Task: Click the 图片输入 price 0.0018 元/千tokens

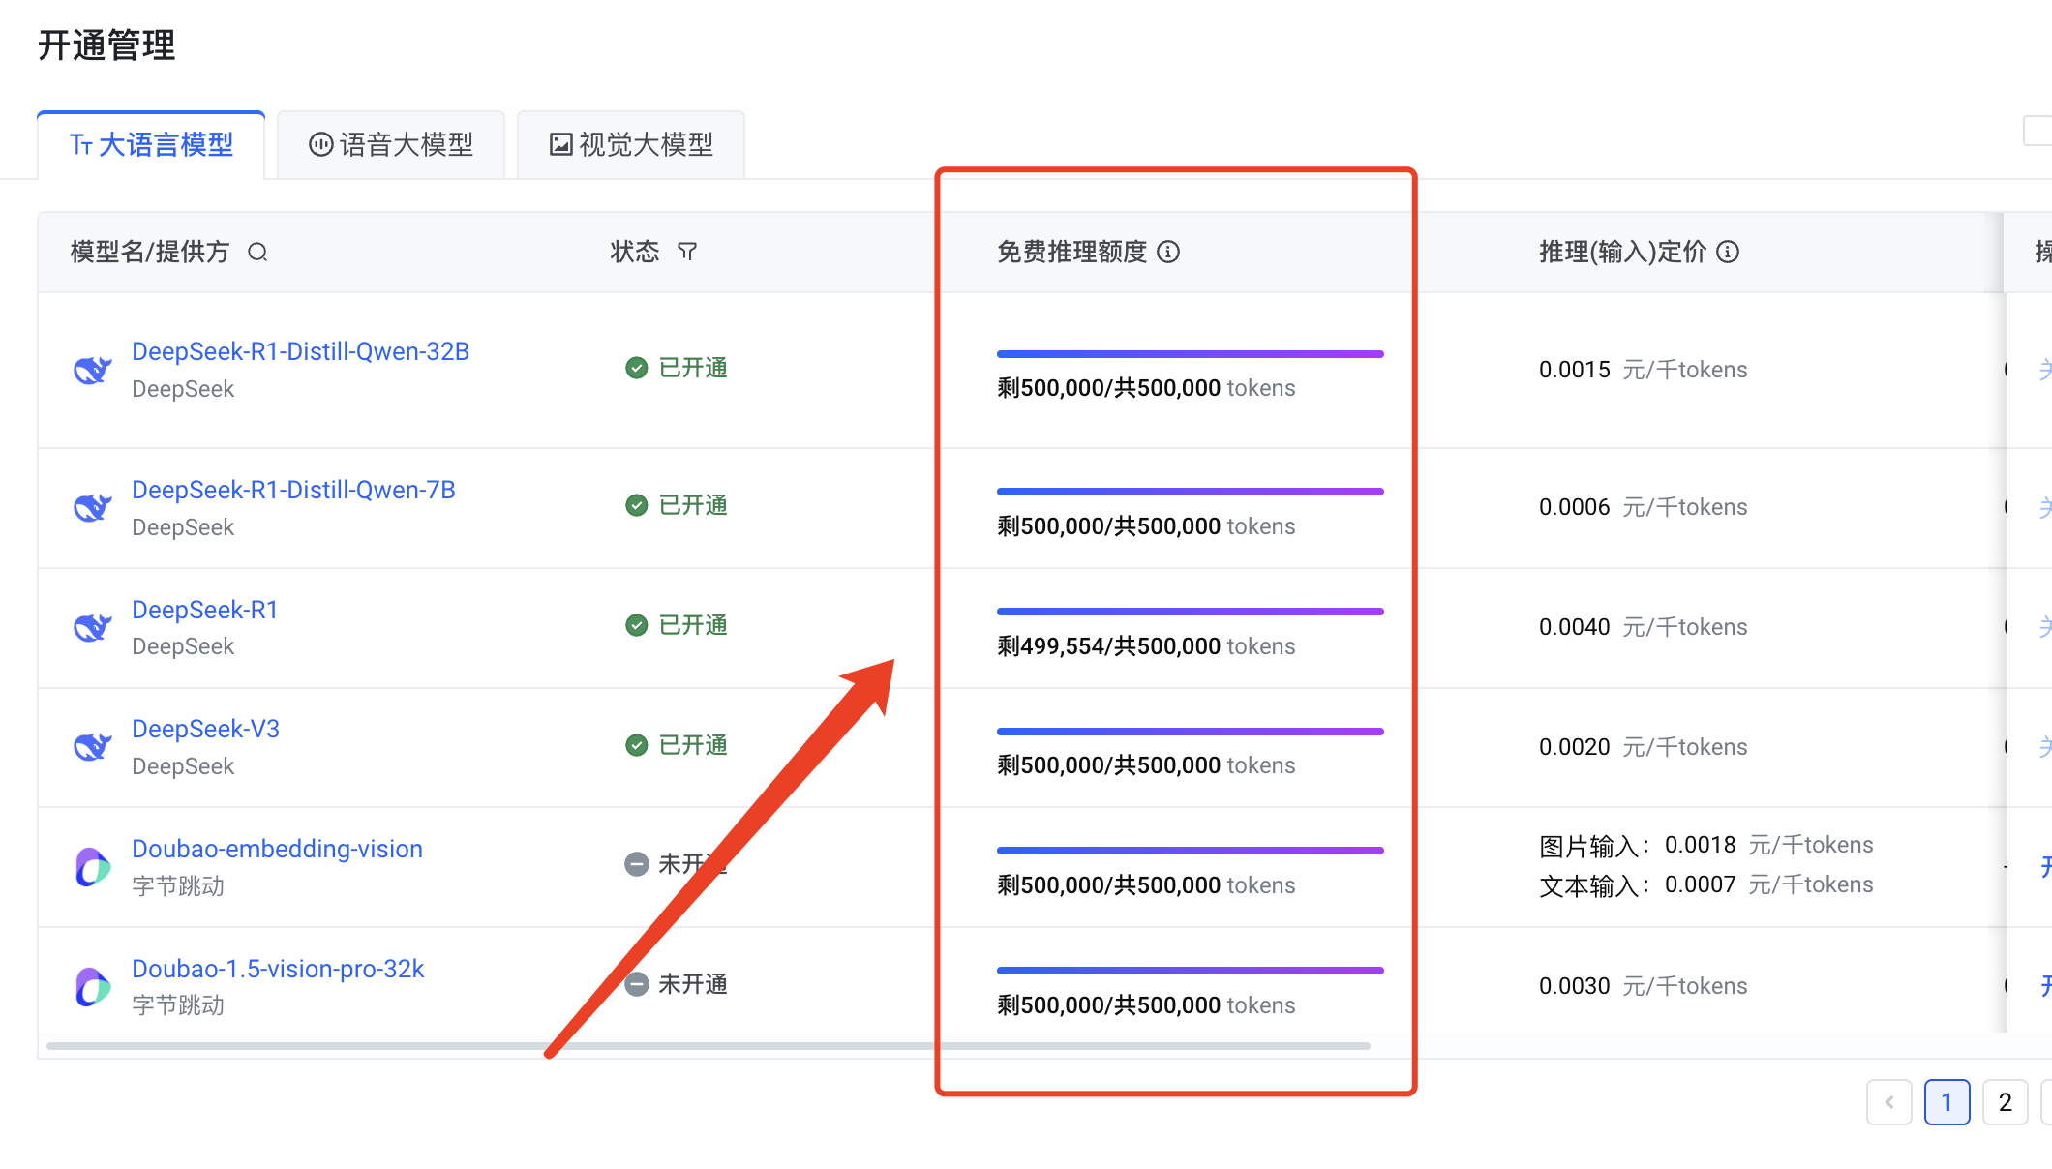Action: point(1768,845)
